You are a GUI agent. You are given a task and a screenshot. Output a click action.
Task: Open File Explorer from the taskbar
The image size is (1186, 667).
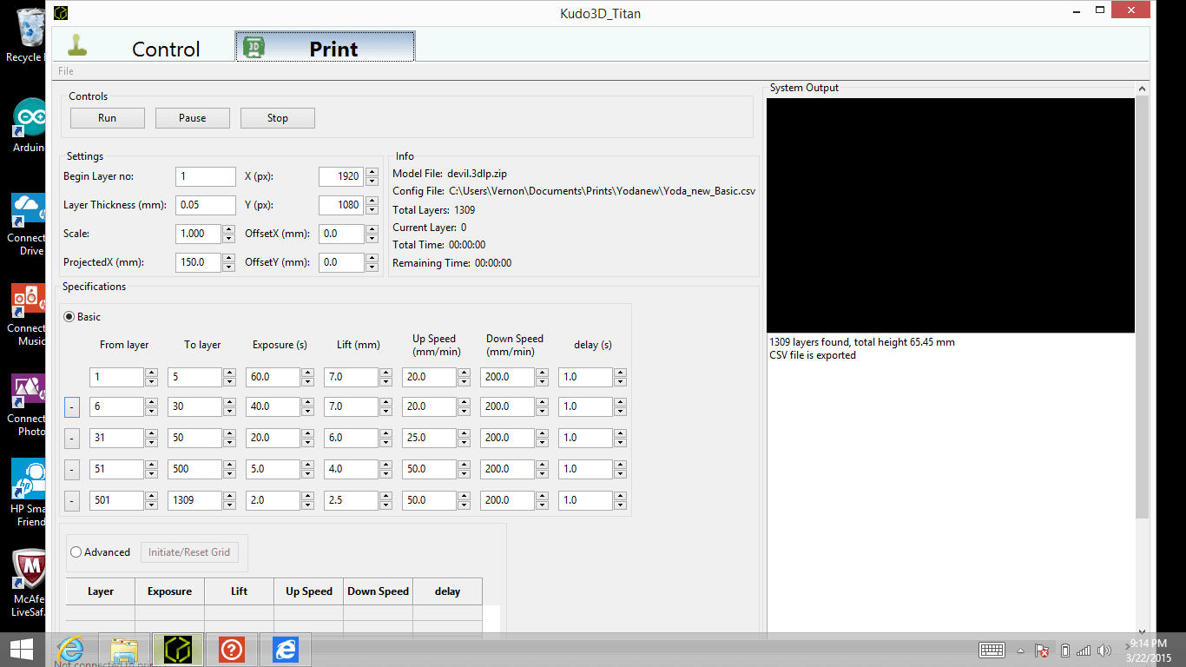click(x=124, y=649)
